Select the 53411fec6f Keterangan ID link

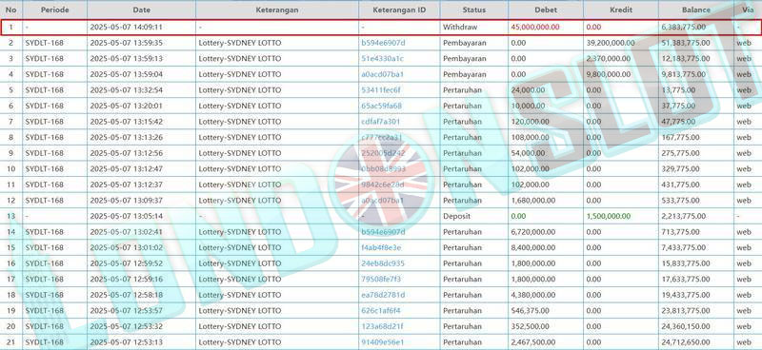coord(381,90)
